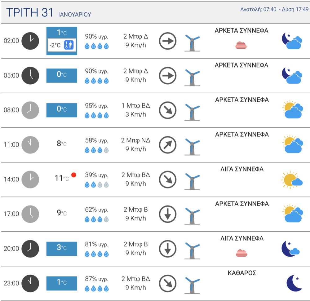Click the humidity droplets at 11:00
The height and width of the screenshot is (301, 310).
97,150
